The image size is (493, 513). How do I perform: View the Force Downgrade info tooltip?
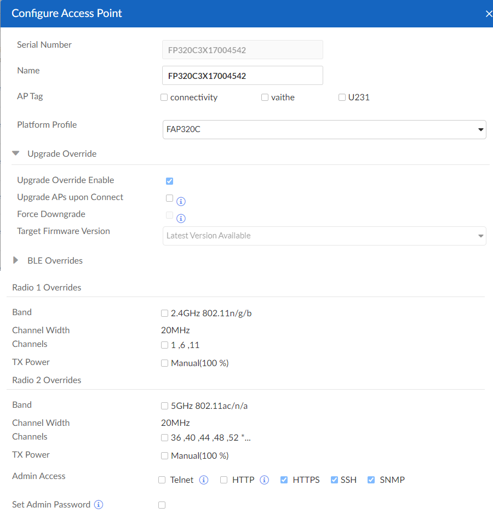coord(181,218)
